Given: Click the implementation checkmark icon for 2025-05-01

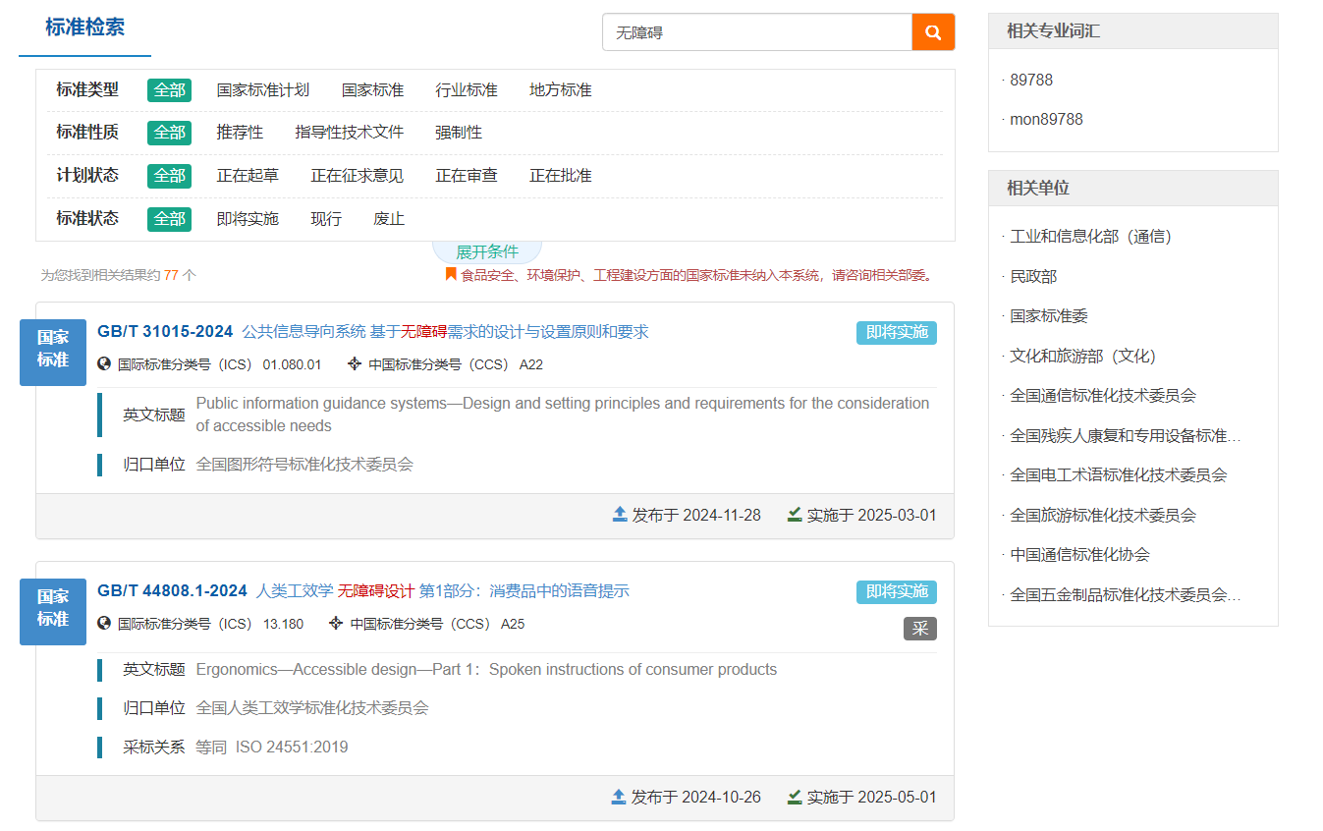Looking at the screenshot, I should [x=795, y=797].
